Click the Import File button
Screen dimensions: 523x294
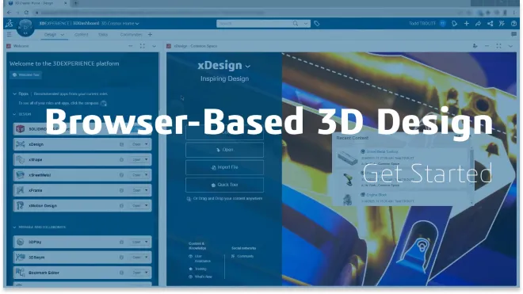(224, 167)
